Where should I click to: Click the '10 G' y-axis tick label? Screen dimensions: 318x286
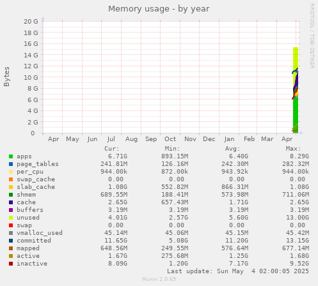(31, 77)
